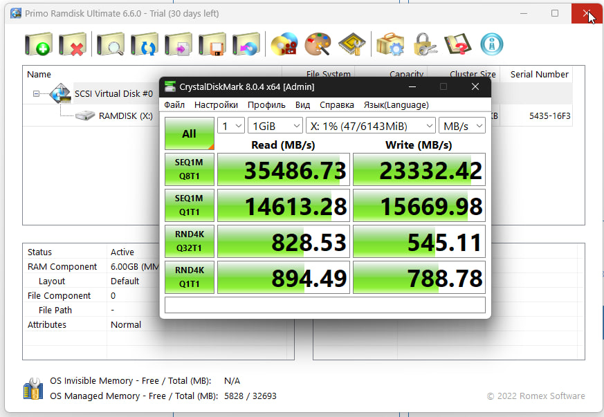Image resolution: width=604 pixels, height=417 pixels.
Task: Select the SCSI Virtual Disk #0 label
Action: [113, 93]
